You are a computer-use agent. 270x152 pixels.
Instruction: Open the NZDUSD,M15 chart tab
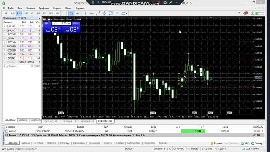point(69,122)
